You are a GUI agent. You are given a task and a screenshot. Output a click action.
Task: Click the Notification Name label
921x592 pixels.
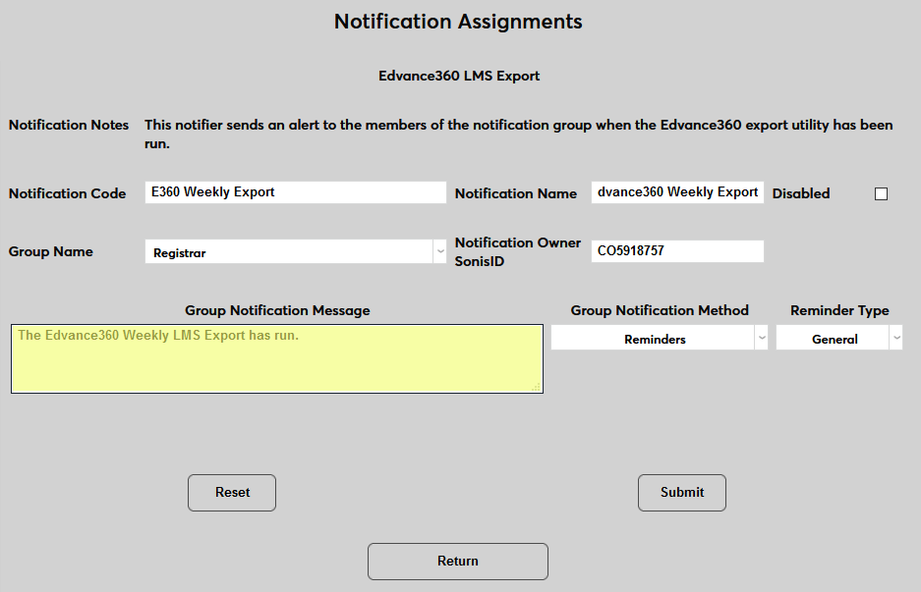(516, 193)
